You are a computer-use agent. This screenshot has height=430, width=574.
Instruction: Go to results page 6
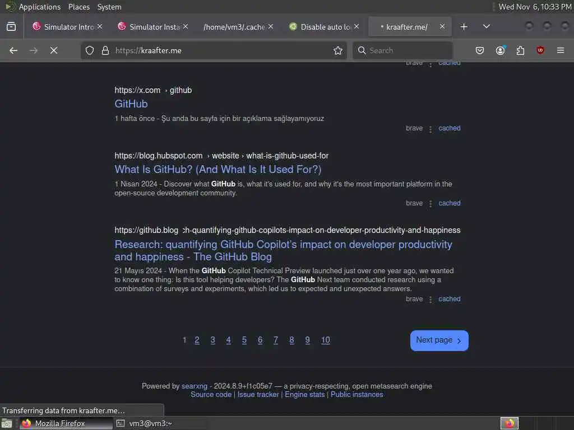click(260, 340)
